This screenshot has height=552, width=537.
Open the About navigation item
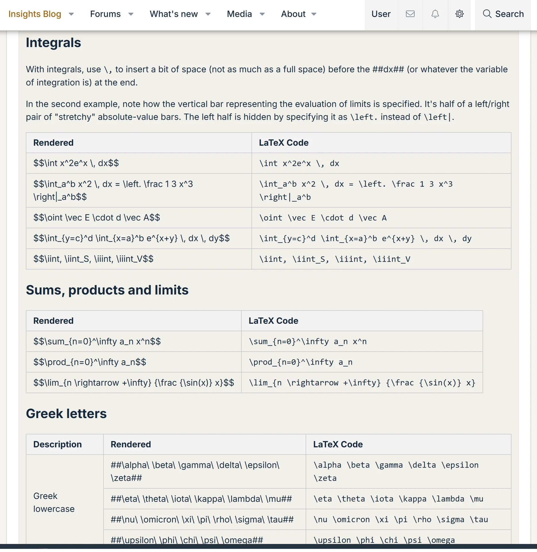(x=293, y=14)
